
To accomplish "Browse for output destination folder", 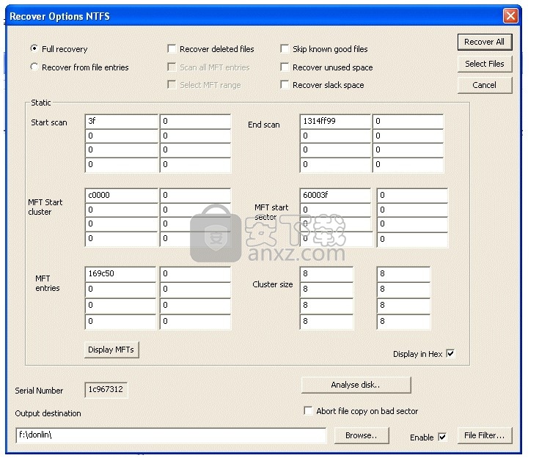I will pyautogui.click(x=362, y=435).
